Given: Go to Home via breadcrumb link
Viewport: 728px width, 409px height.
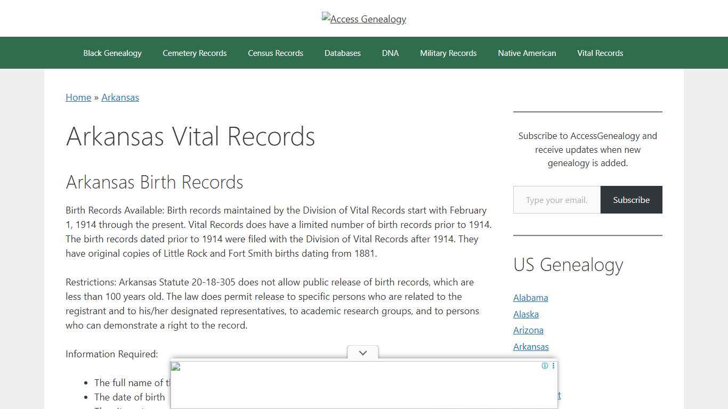Looking at the screenshot, I should (x=78, y=97).
